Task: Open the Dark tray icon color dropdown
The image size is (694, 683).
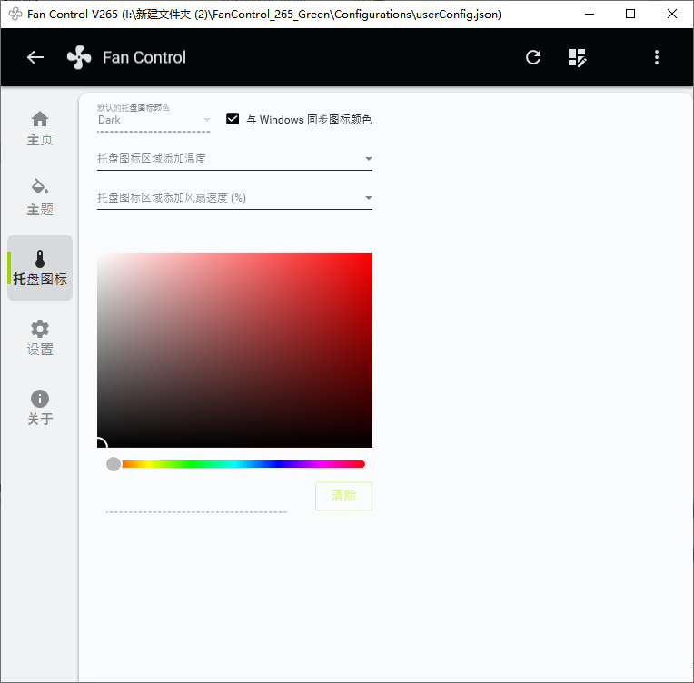Action: tap(154, 120)
